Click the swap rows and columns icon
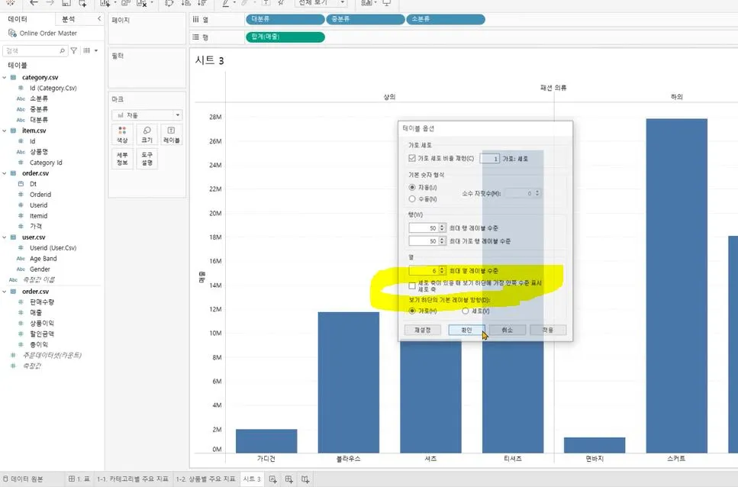This screenshot has width=738, height=487. coord(169,3)
